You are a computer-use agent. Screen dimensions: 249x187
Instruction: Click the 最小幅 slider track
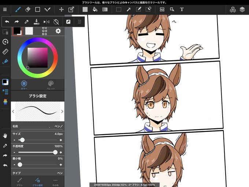tap(38, 165)
